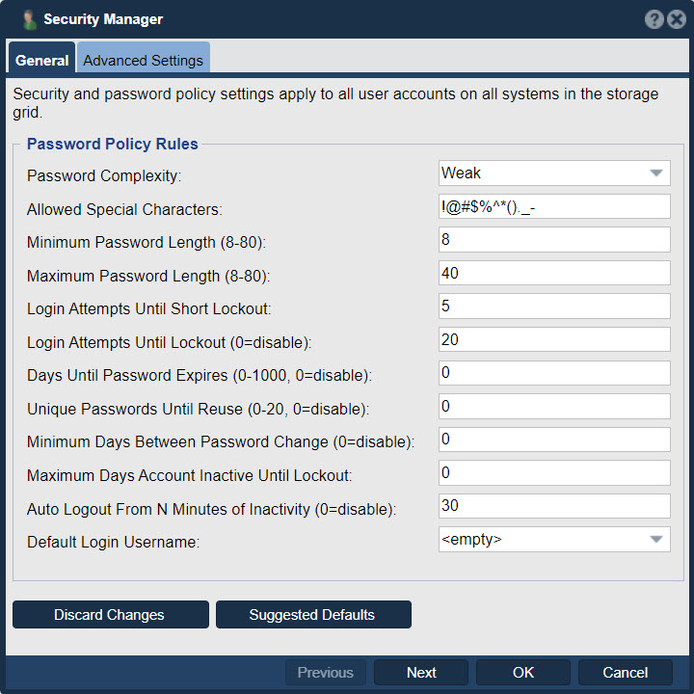The width and height of the screenshot is (694, 694).
Task: Select the General tab
Action: tap(41, 60)
